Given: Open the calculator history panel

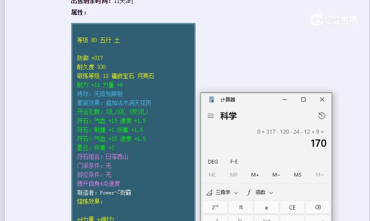Looking at the screenshot, I should coord(322,116).
